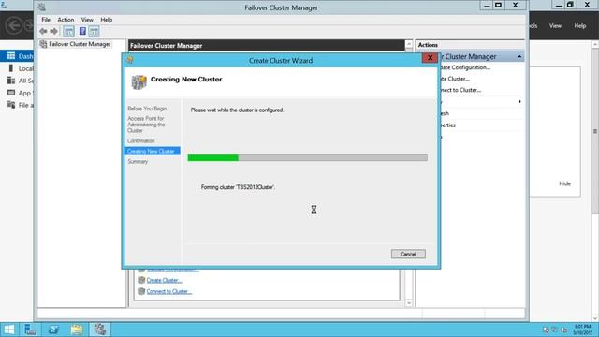Click Hide in Server Manager welcome tile
The image size is (599, 337).
[565, 183]
